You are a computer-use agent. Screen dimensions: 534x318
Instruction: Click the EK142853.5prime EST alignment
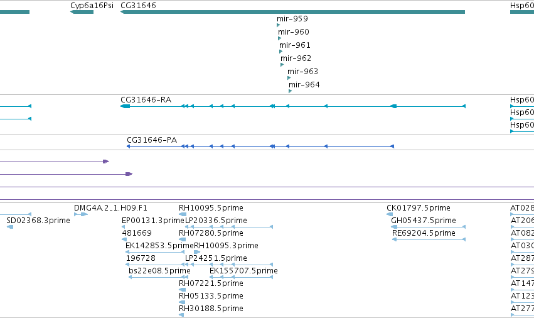pos(155,252)
